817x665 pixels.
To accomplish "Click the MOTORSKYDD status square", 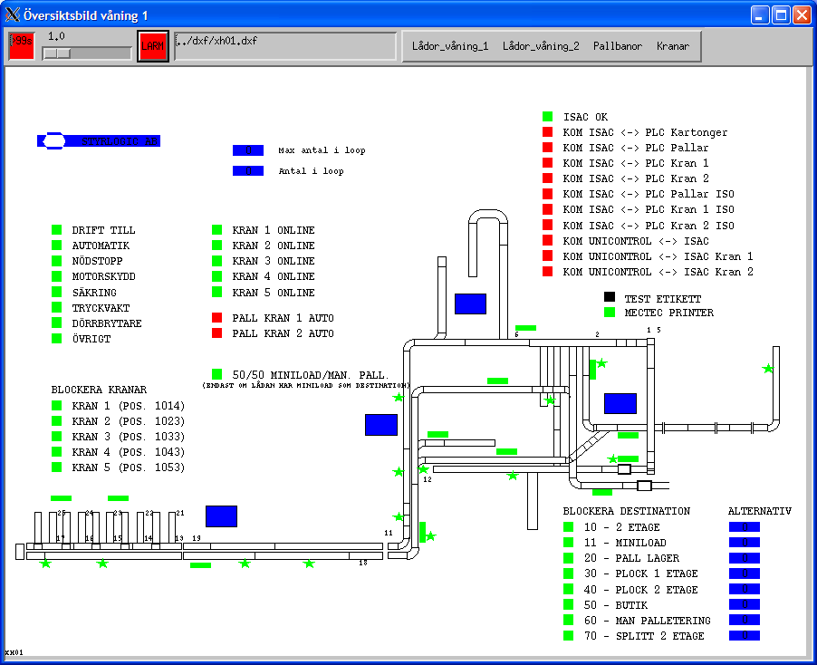I will pos(57,276).
